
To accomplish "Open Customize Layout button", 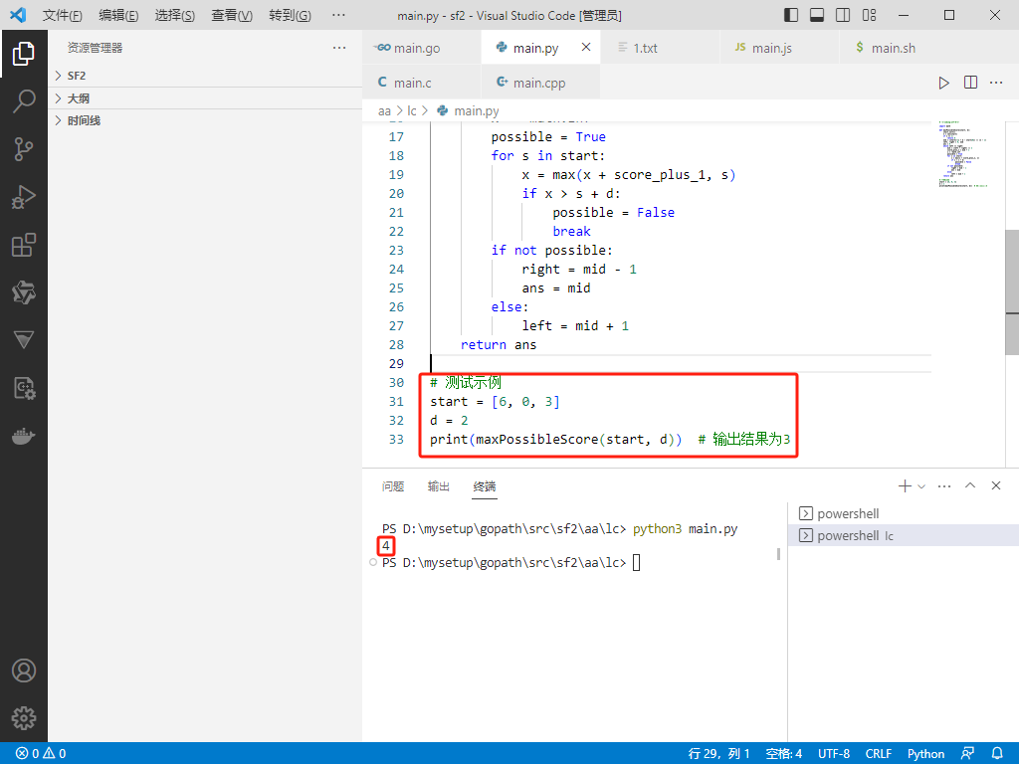I will (870, 15).
